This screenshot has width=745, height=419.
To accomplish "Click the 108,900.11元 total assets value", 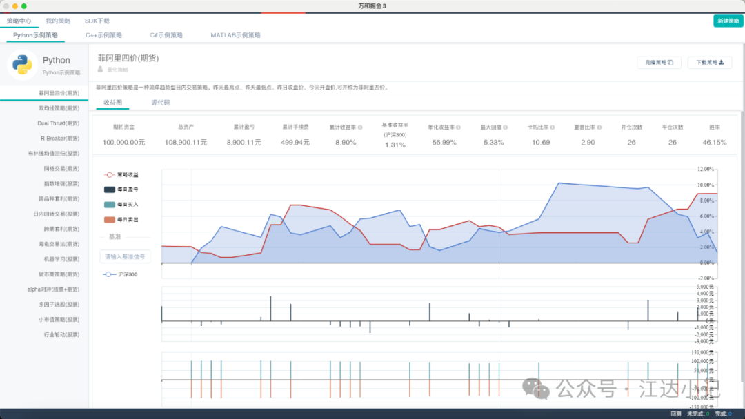I will coord(186,143).
